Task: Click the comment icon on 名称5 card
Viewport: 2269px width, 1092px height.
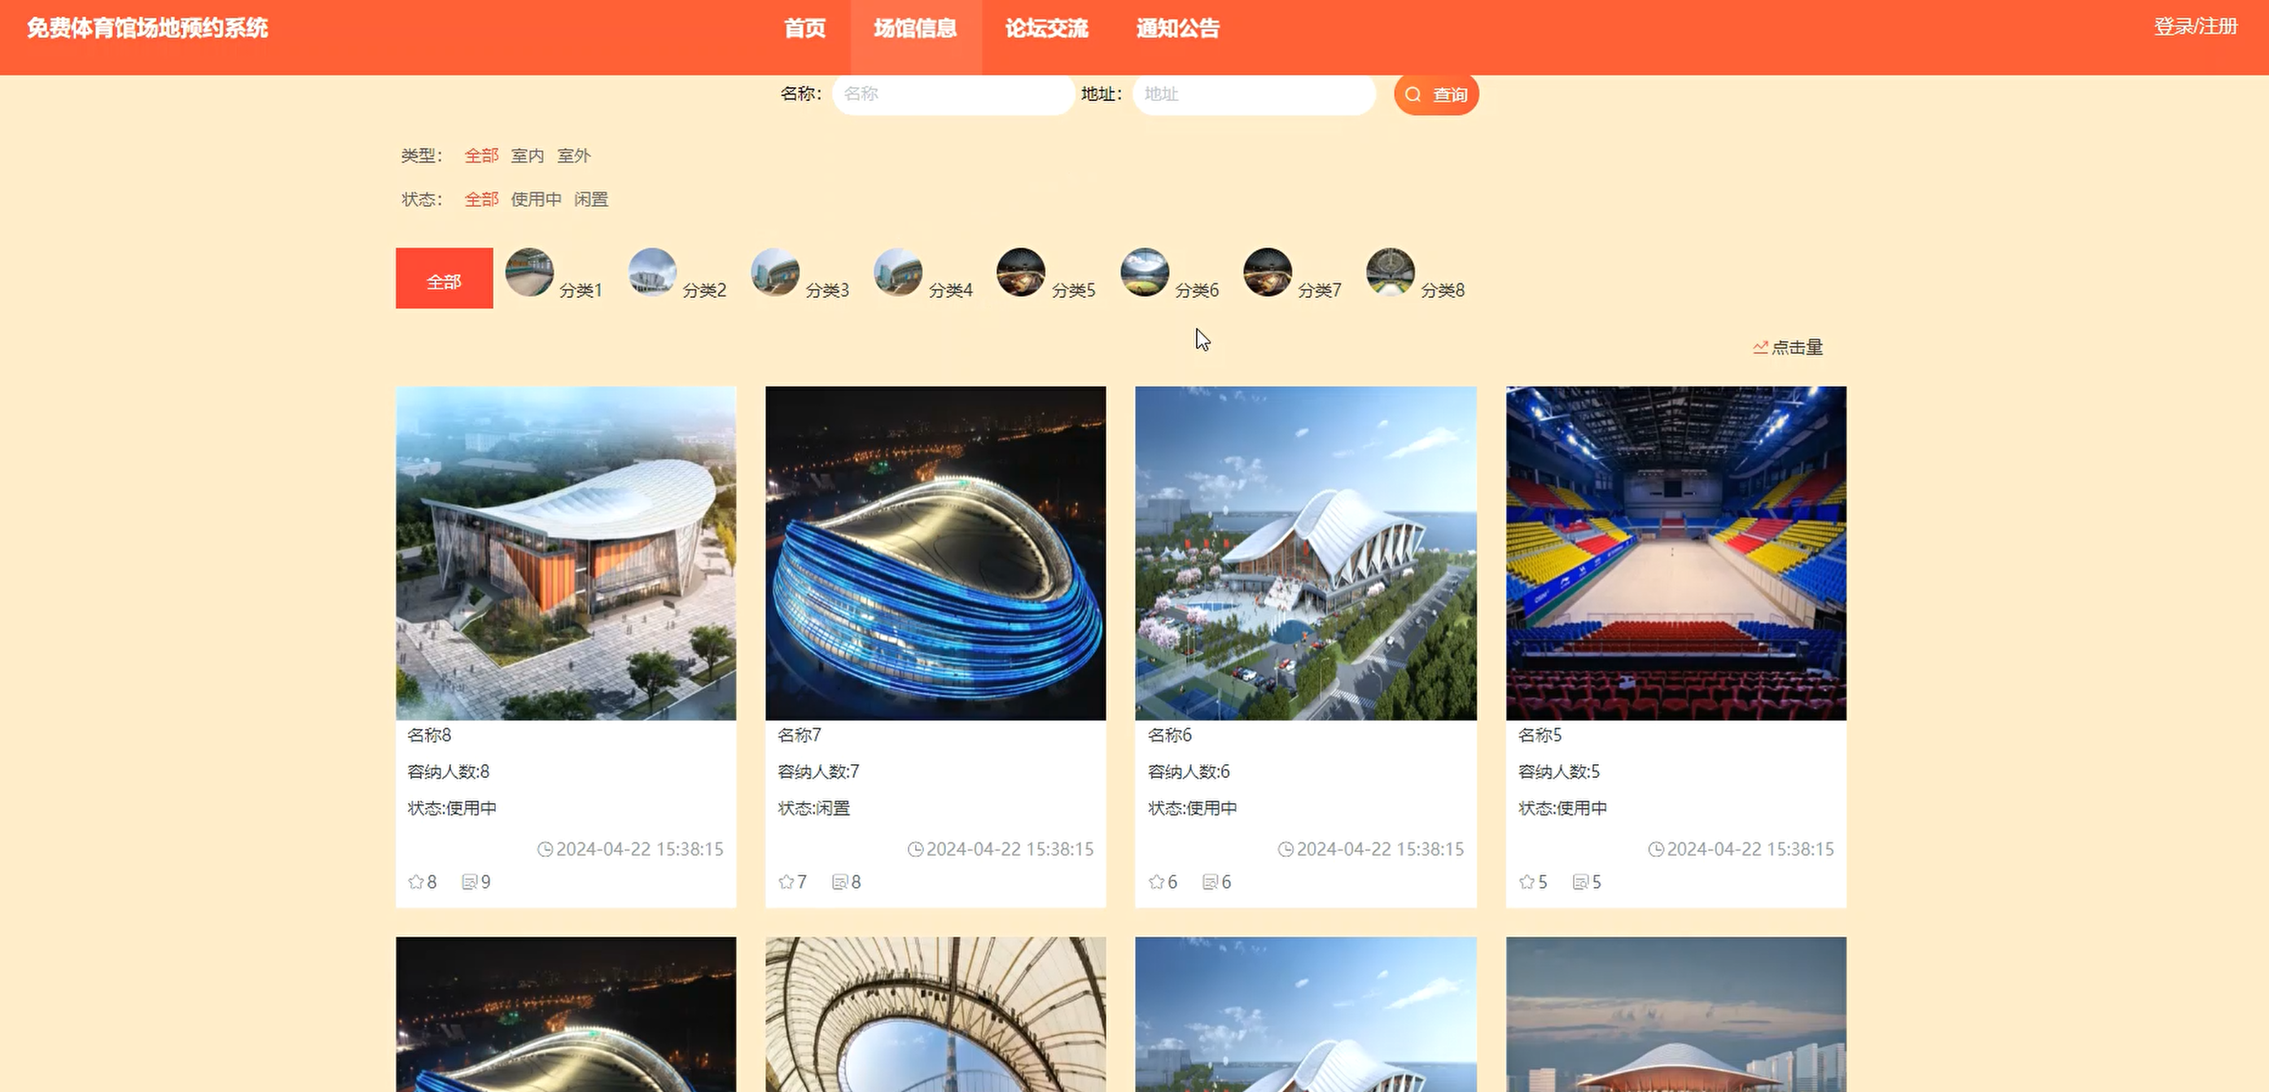Action: (x=1580, y=881)
